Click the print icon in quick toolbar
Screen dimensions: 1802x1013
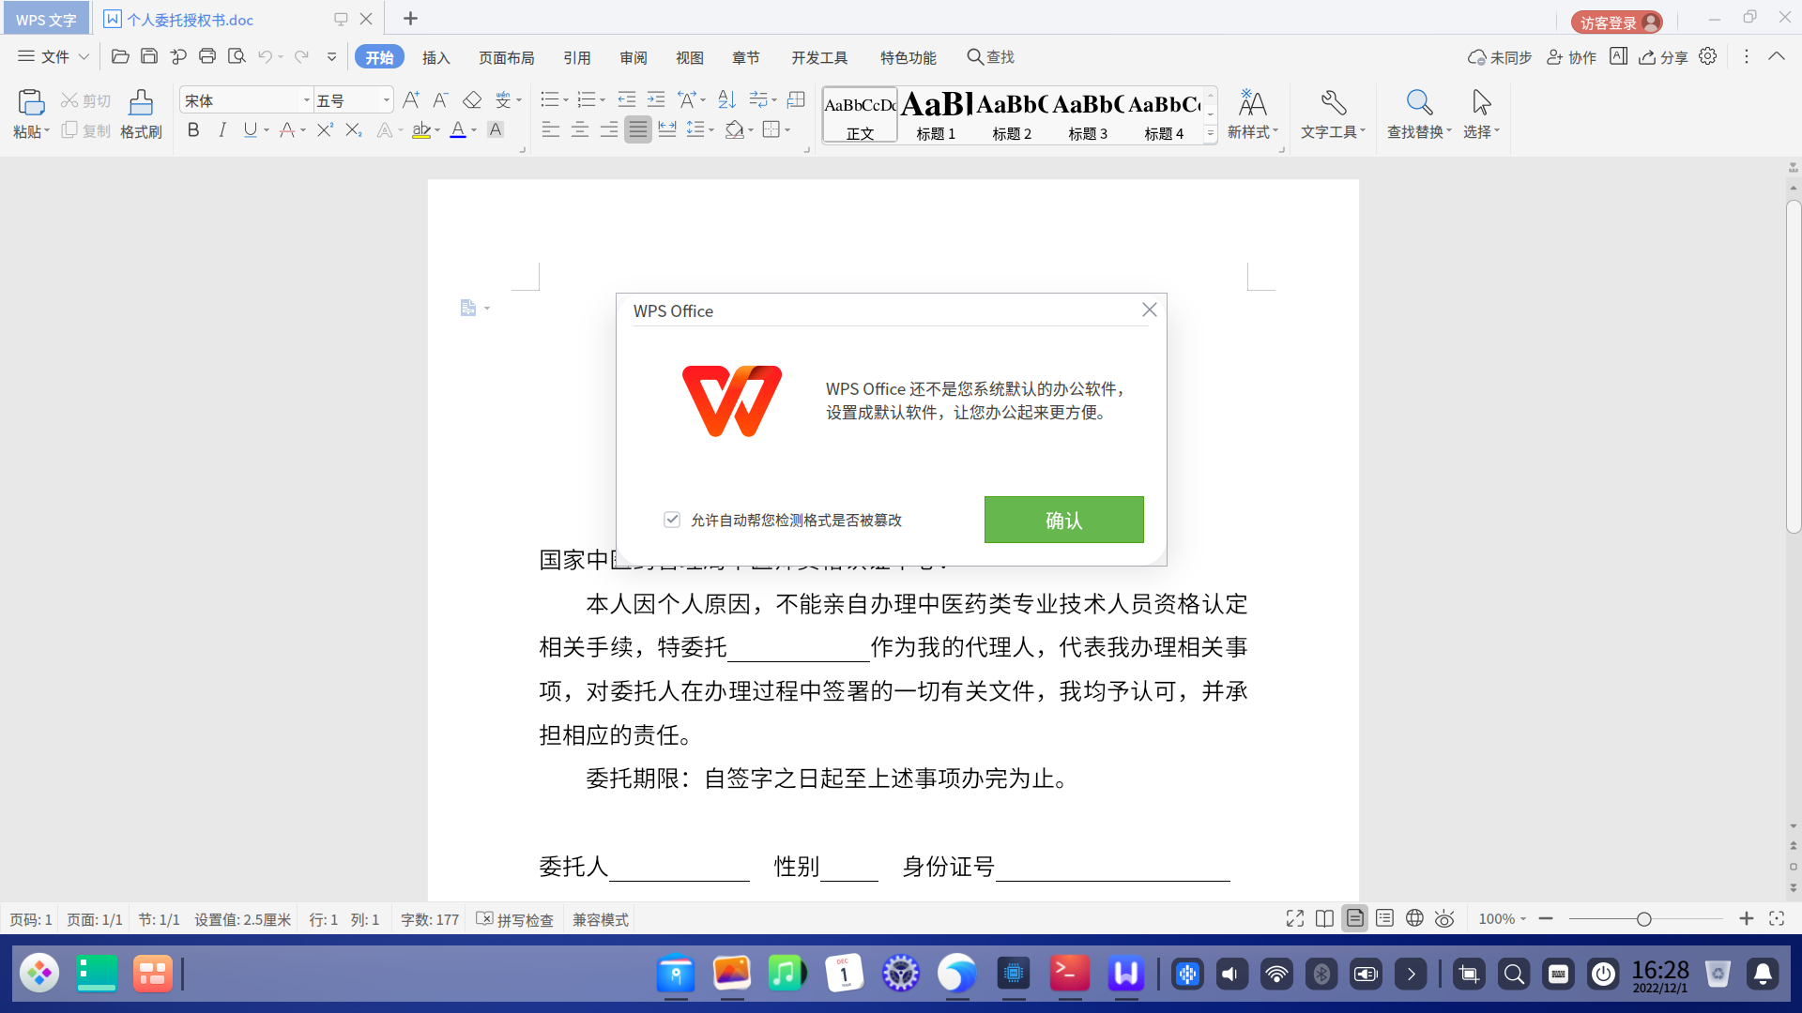[x=207, y=57]
